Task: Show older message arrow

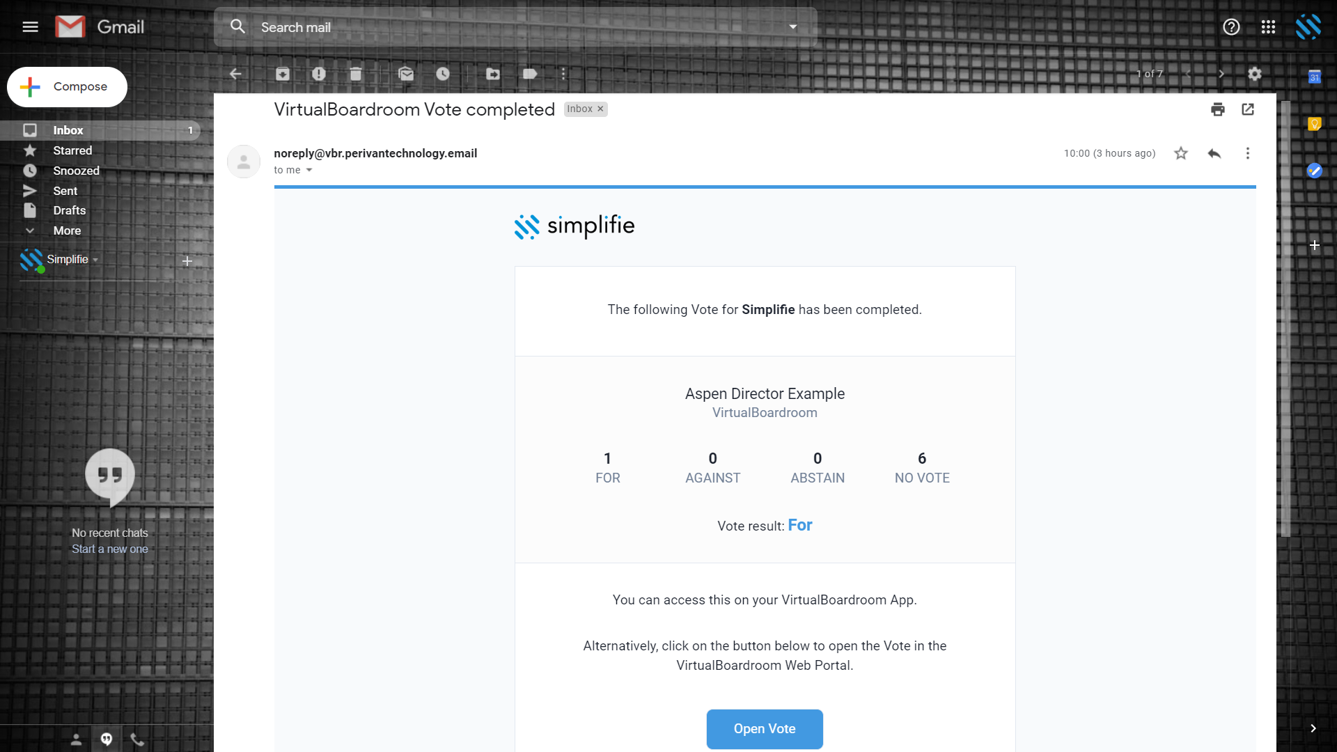Action: pyautogui.click(x=1221, y=74)
